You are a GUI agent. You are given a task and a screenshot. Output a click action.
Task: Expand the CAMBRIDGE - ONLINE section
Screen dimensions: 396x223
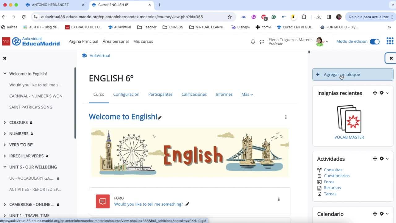click(x=5, y=204)
